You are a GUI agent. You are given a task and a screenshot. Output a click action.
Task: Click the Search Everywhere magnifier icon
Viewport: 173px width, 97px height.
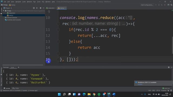point(171,5)
